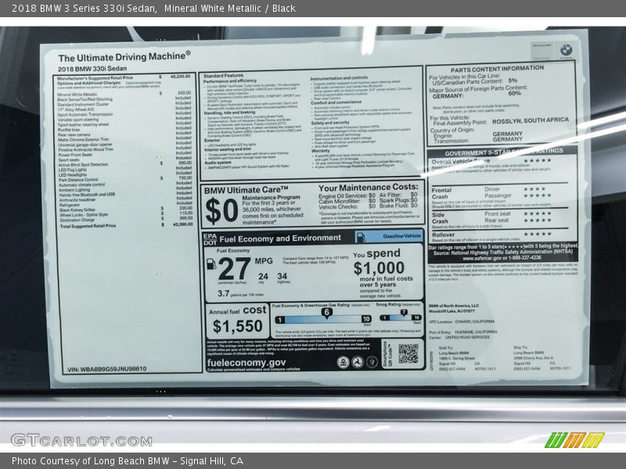This screenshot has width=626, height=469.
Task: Click the fuel pump icon beside 27 MPG
Action: point(210,264)
